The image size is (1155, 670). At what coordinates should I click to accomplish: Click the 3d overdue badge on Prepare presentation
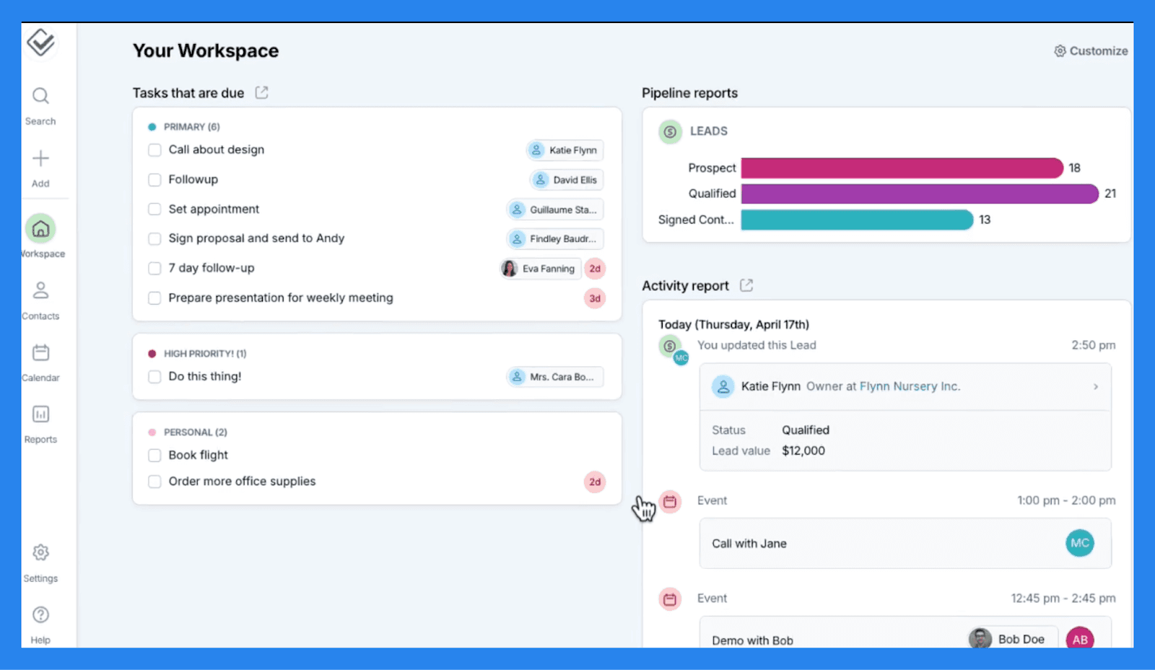click(x=595, y=298)
